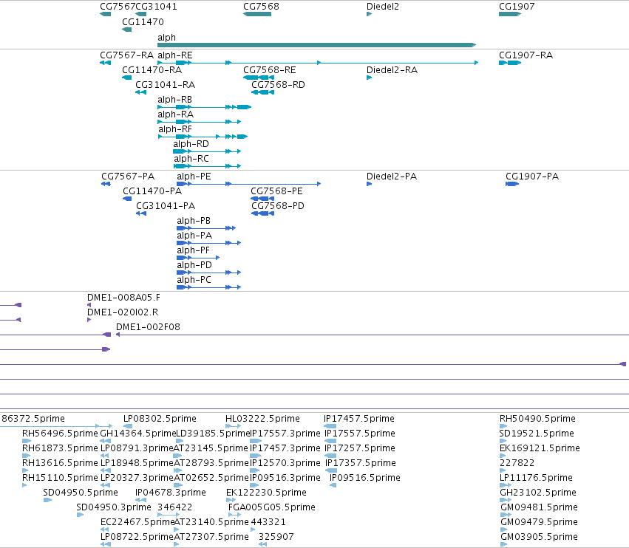Click the IP09516.5prime EST label
This screenshot has width=629, height=548.
365,478
